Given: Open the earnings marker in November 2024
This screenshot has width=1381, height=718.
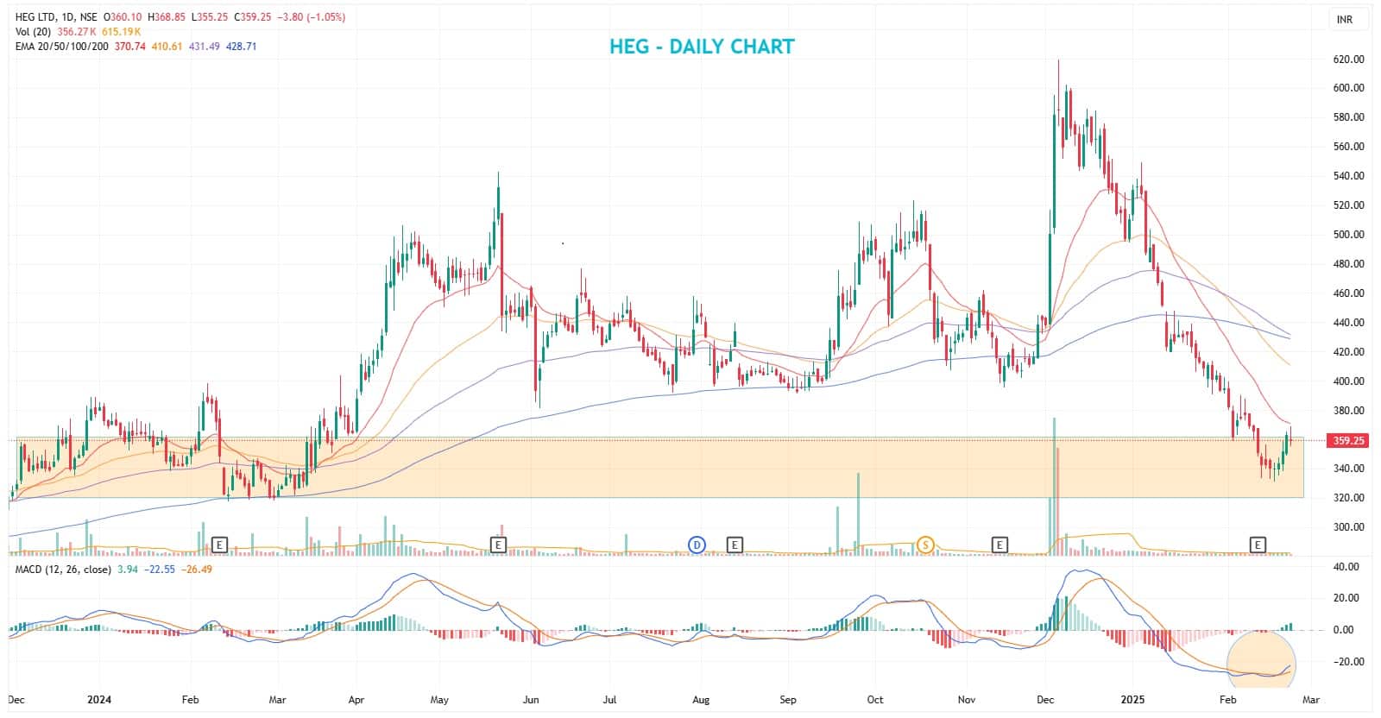Looking at the screenshot, I should click(999, 545).
